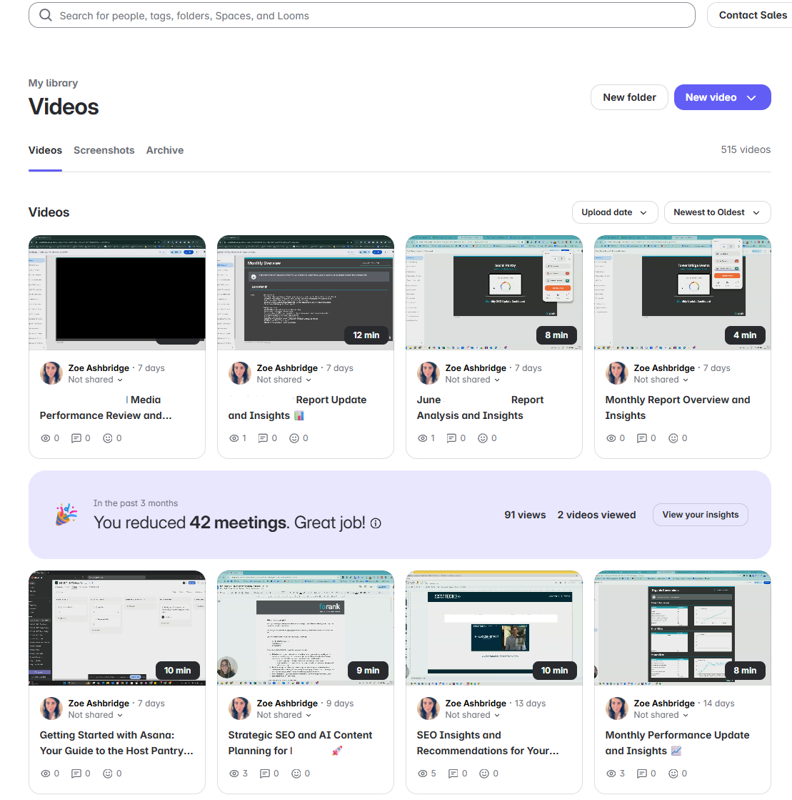Click into the search input field

coord(357,16)
